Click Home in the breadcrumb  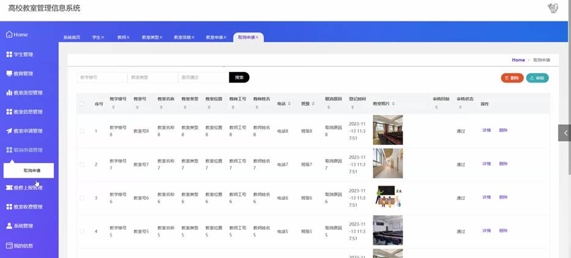(518, 60)
